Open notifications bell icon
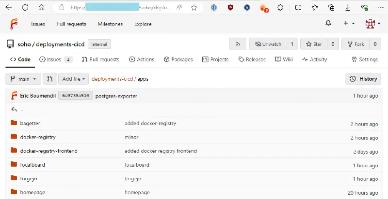The image size is (388, 199). pos(328,23)
